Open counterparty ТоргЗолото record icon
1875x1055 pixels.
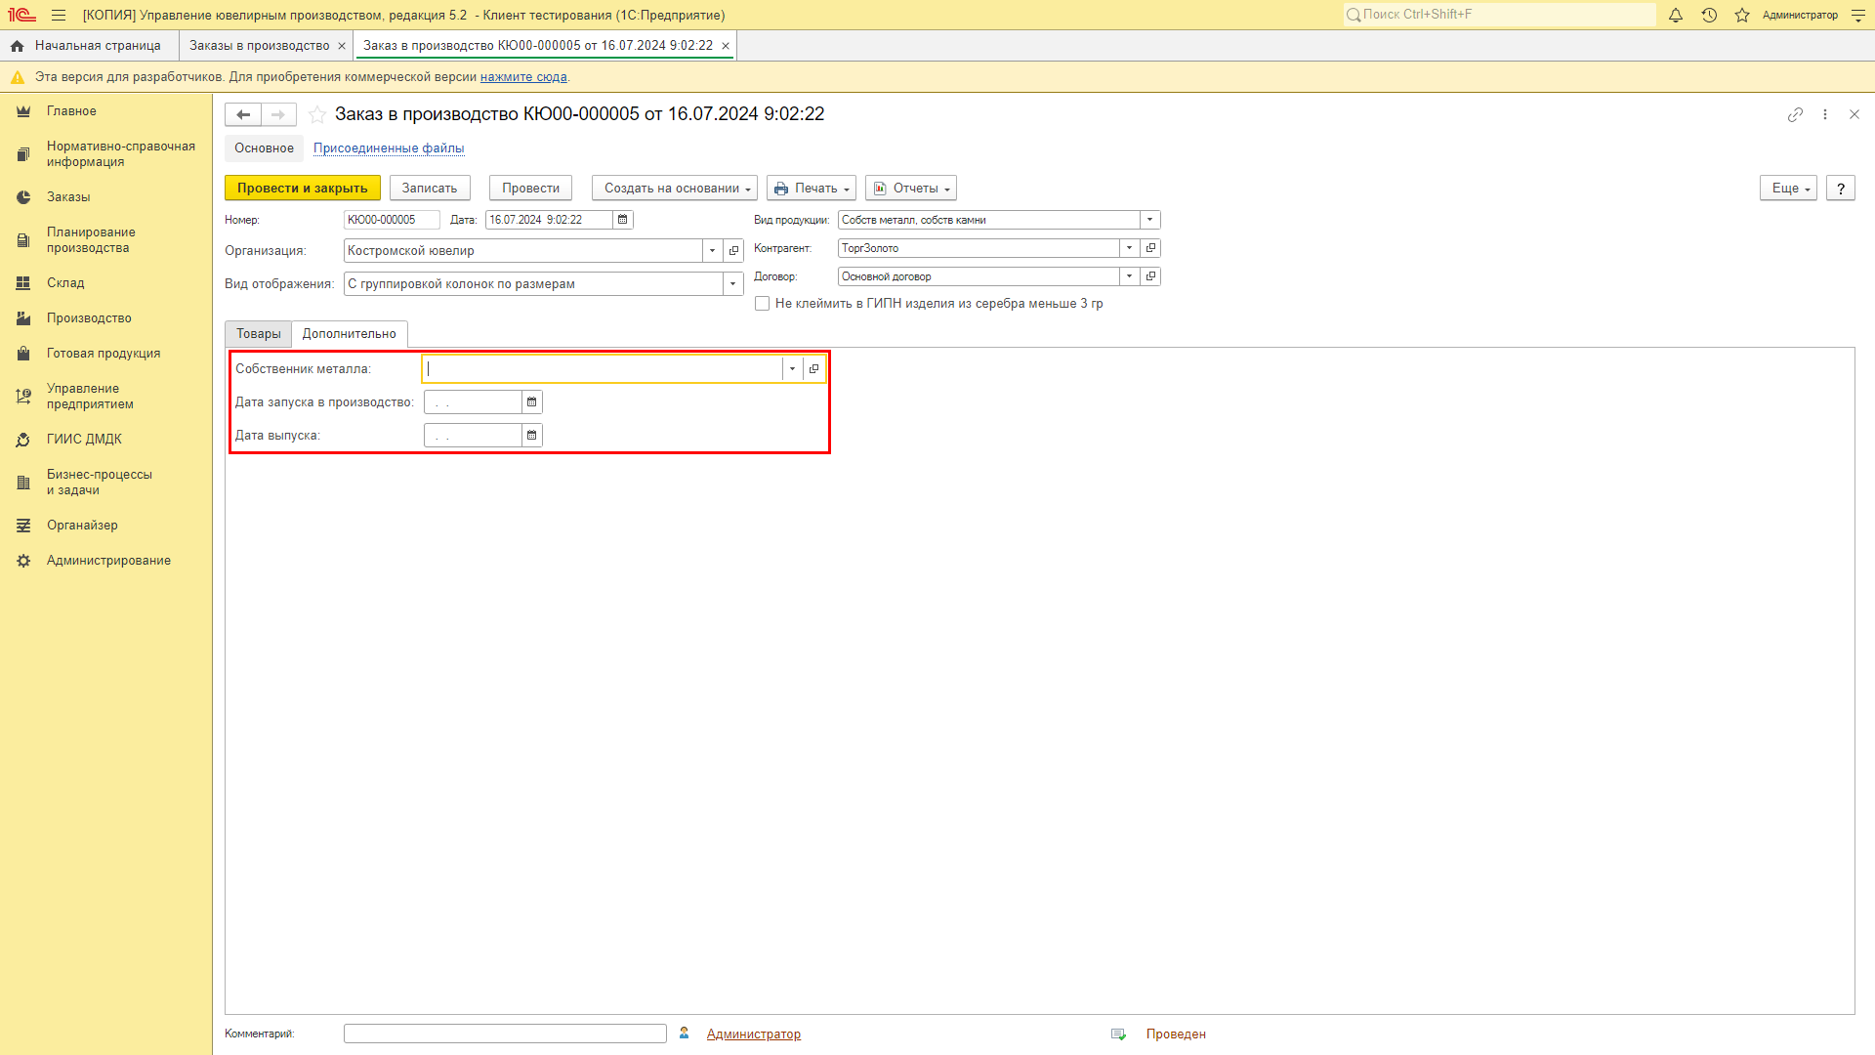1151,248
